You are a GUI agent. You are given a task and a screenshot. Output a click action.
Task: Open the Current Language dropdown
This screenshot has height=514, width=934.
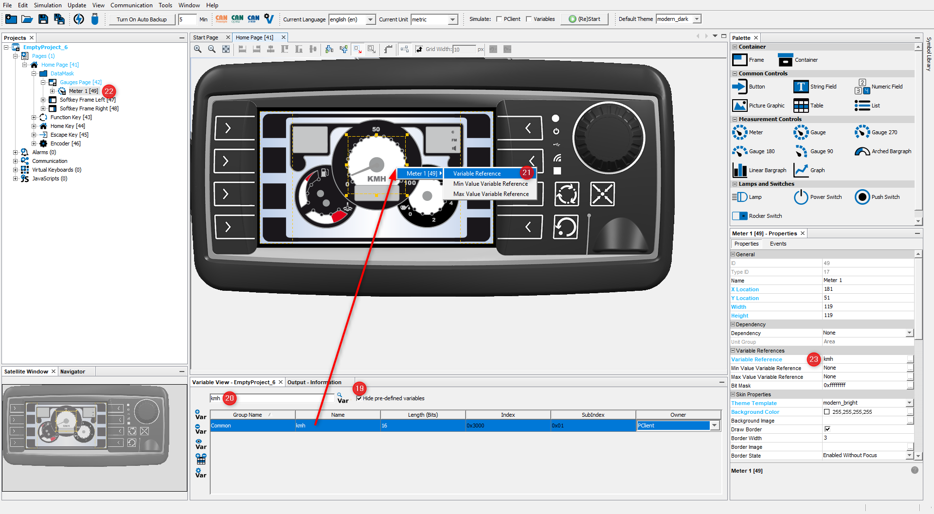pos(370,19)
